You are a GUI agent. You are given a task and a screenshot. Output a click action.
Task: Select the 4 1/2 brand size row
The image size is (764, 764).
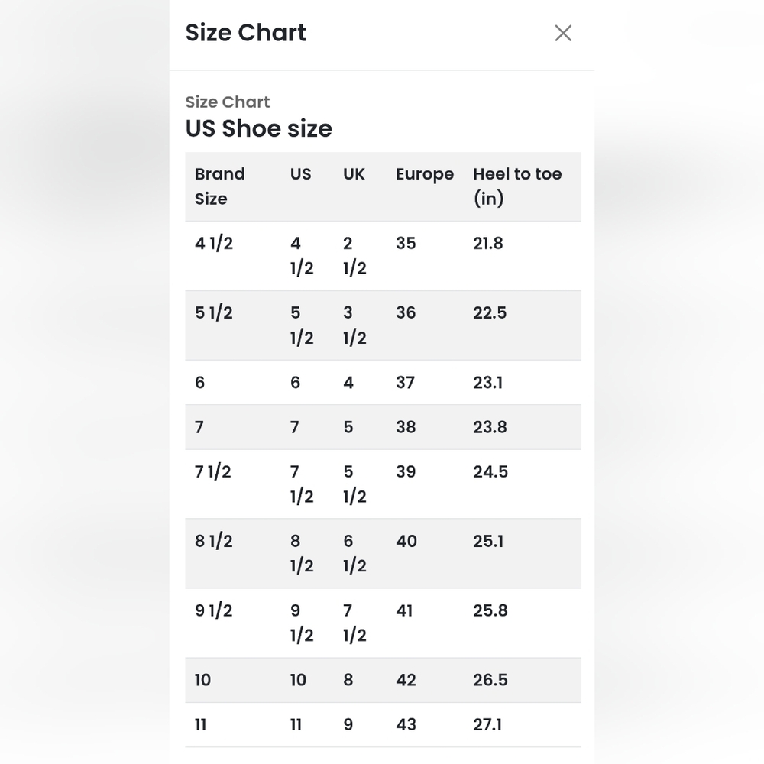point(383,256)
